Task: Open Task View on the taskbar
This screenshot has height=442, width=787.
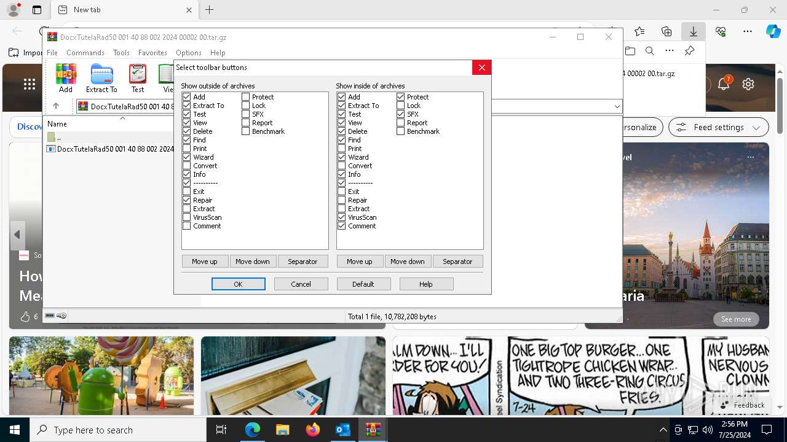Action: tap(221, 430)
